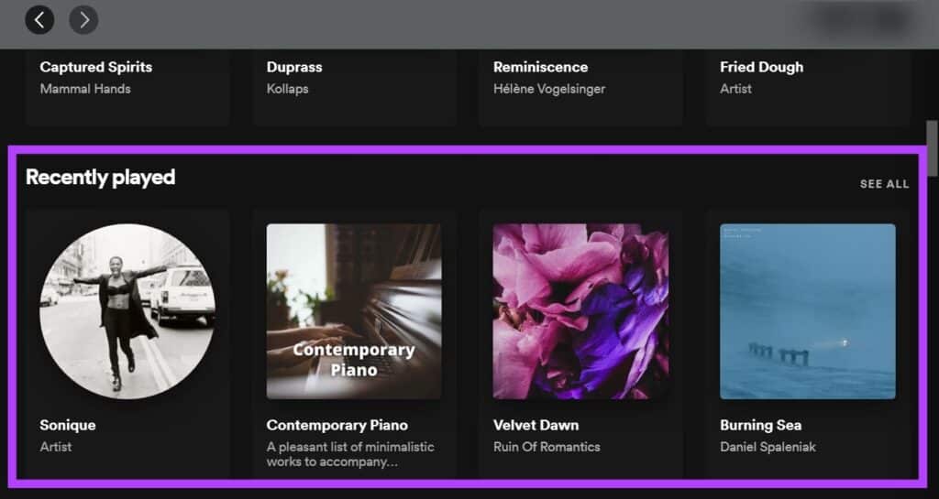The height and width of the screenshot is (499, 939).
Task: Go back with the left arrow button
Action: click(x=39, y=20)
